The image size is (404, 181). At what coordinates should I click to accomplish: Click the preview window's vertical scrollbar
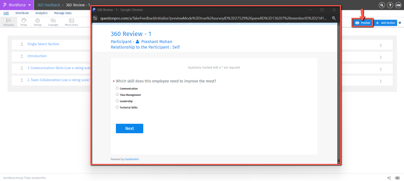(x=339, y=92)
